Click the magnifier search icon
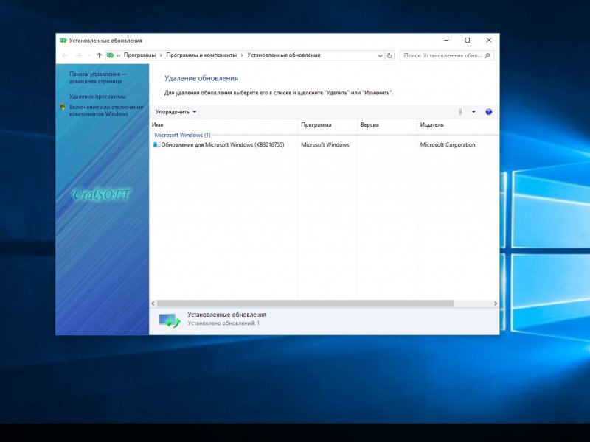The height and width of the screenshot is (442, 590). [487, 55]
